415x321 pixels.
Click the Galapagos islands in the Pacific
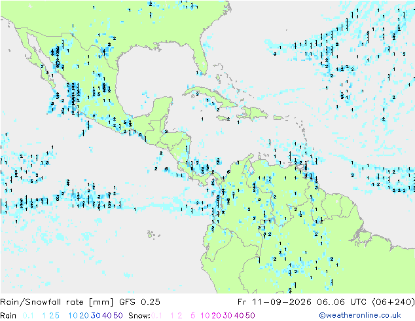[152, 234]
